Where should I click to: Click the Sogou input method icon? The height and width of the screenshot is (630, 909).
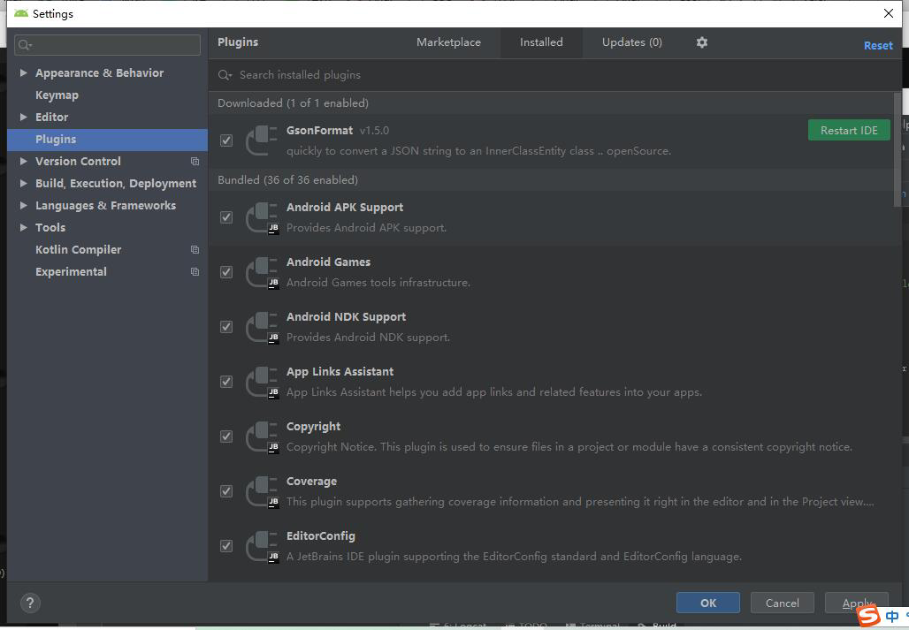pyautogui.click(x=868, y=616)
